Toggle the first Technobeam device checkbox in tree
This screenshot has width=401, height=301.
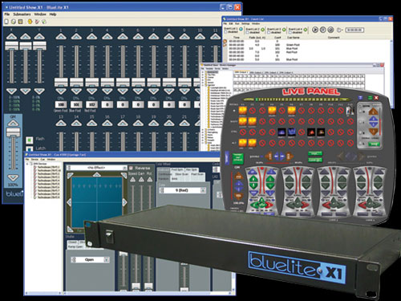(35, 167)
